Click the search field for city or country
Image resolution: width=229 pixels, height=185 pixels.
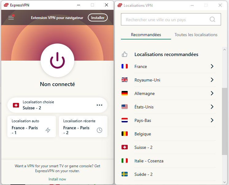click(171, 19)
